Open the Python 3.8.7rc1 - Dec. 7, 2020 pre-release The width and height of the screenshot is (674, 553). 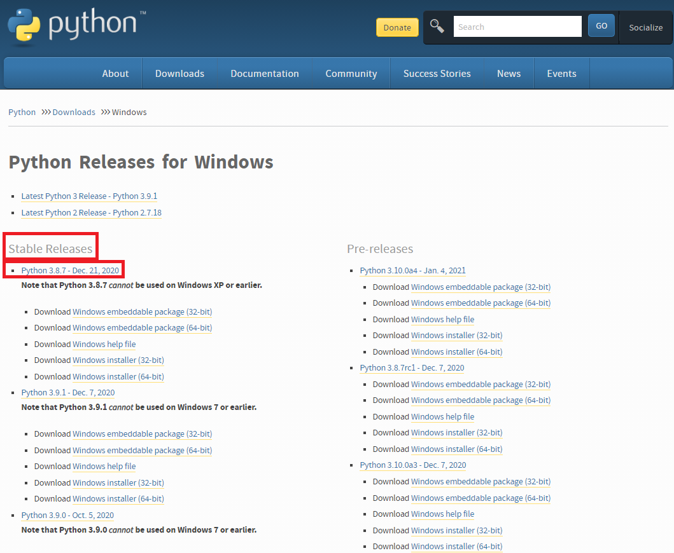[x=412, y=368]
